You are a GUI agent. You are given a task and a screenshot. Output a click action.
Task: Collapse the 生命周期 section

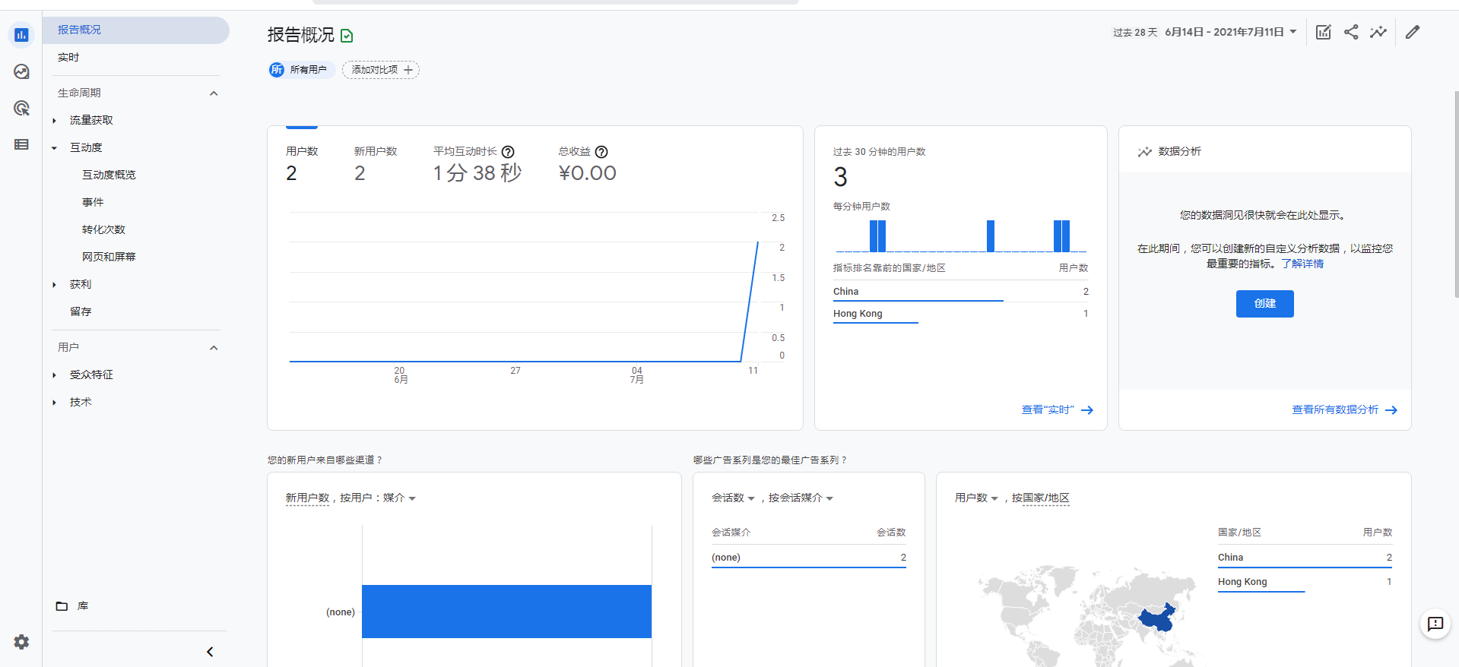tap(214, 93)
